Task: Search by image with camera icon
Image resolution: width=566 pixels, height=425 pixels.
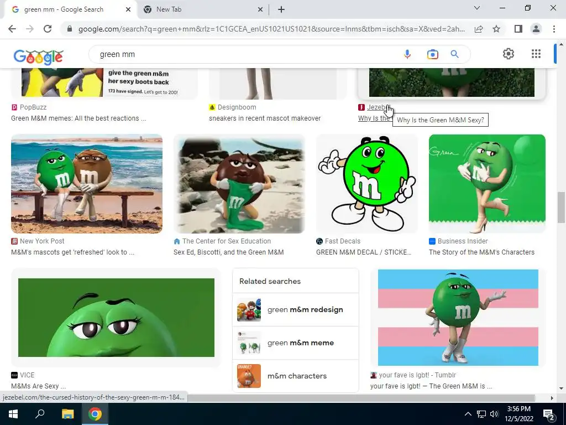Action: pyautogui.click(x=432, y=54)
